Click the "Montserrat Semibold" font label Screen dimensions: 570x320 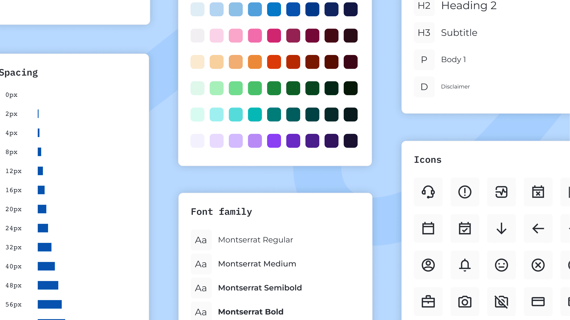coord(260,288)
